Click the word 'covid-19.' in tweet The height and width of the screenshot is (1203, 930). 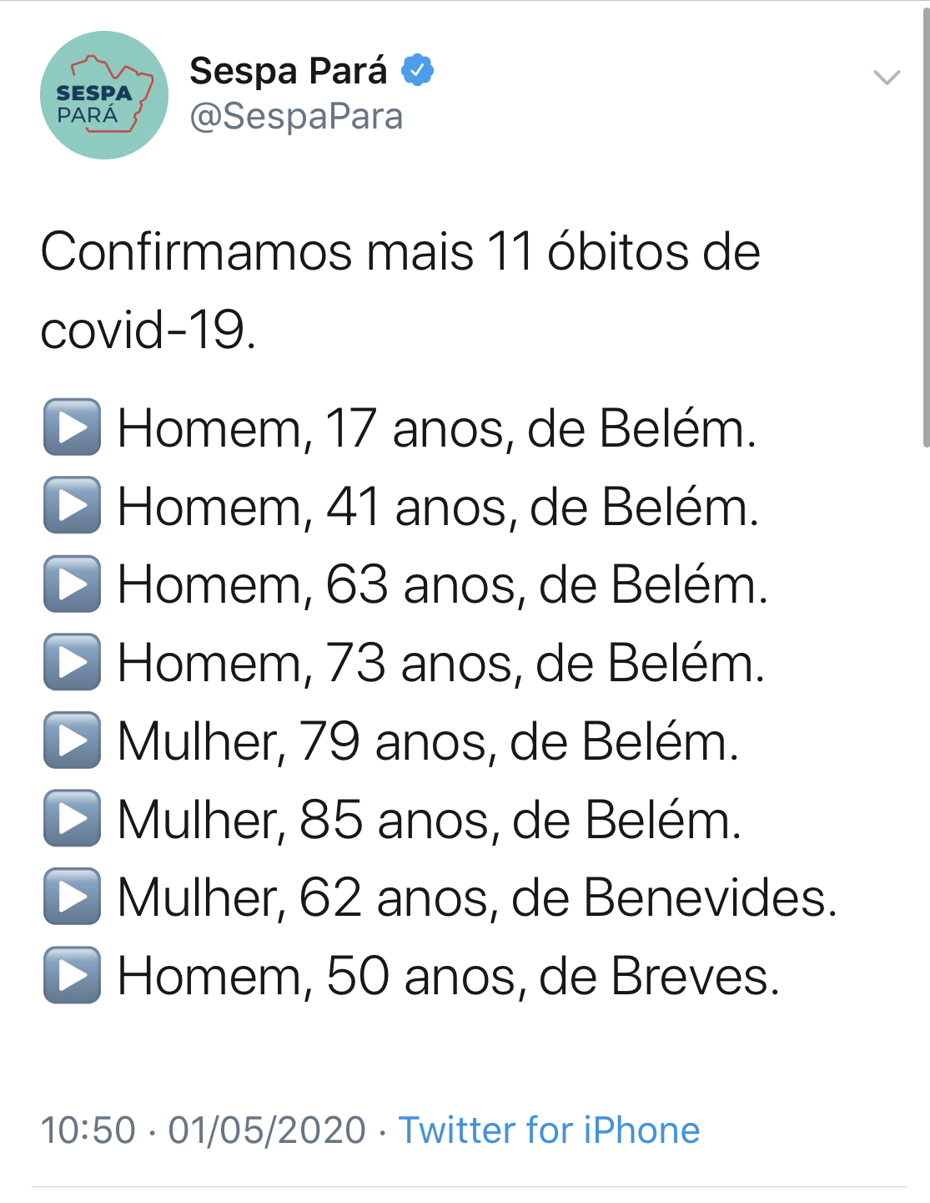pyautogui.click(x=148, y=330)
